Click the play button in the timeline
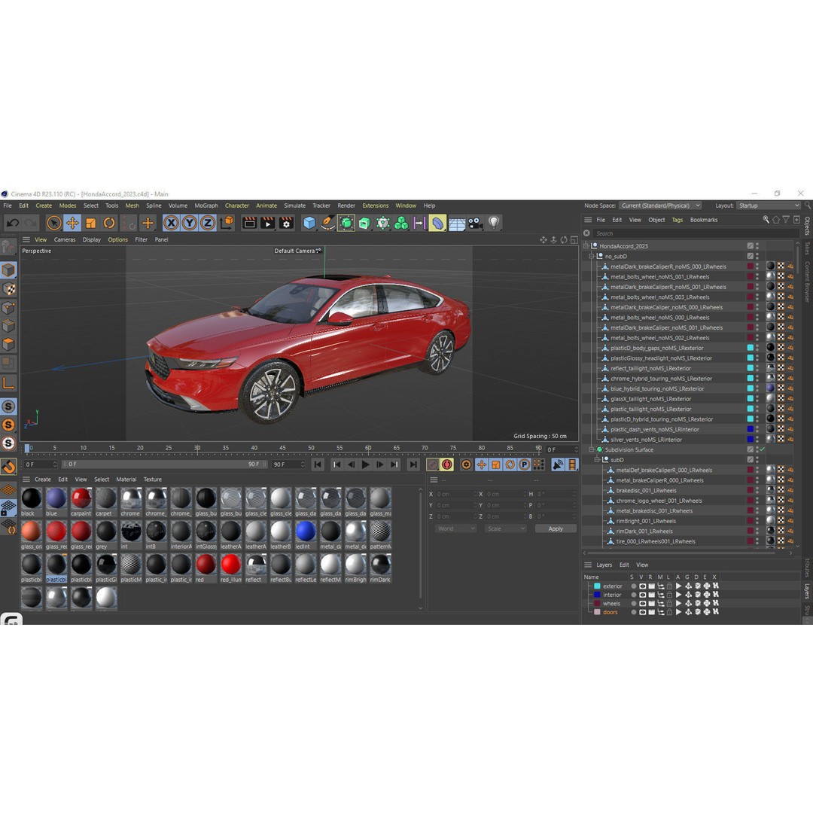813x813 pixels. click(366, 464)
